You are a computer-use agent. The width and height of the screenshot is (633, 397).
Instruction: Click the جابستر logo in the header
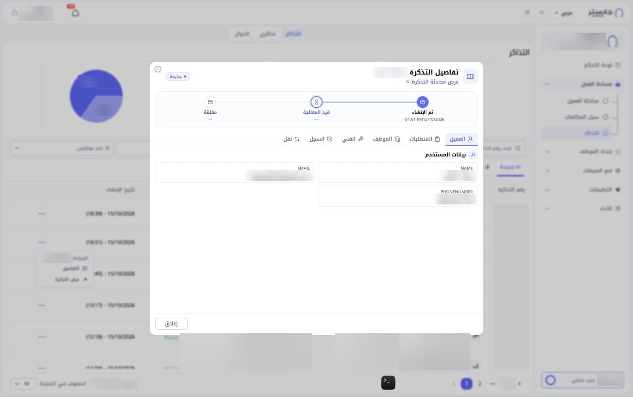tap(605, 13)
